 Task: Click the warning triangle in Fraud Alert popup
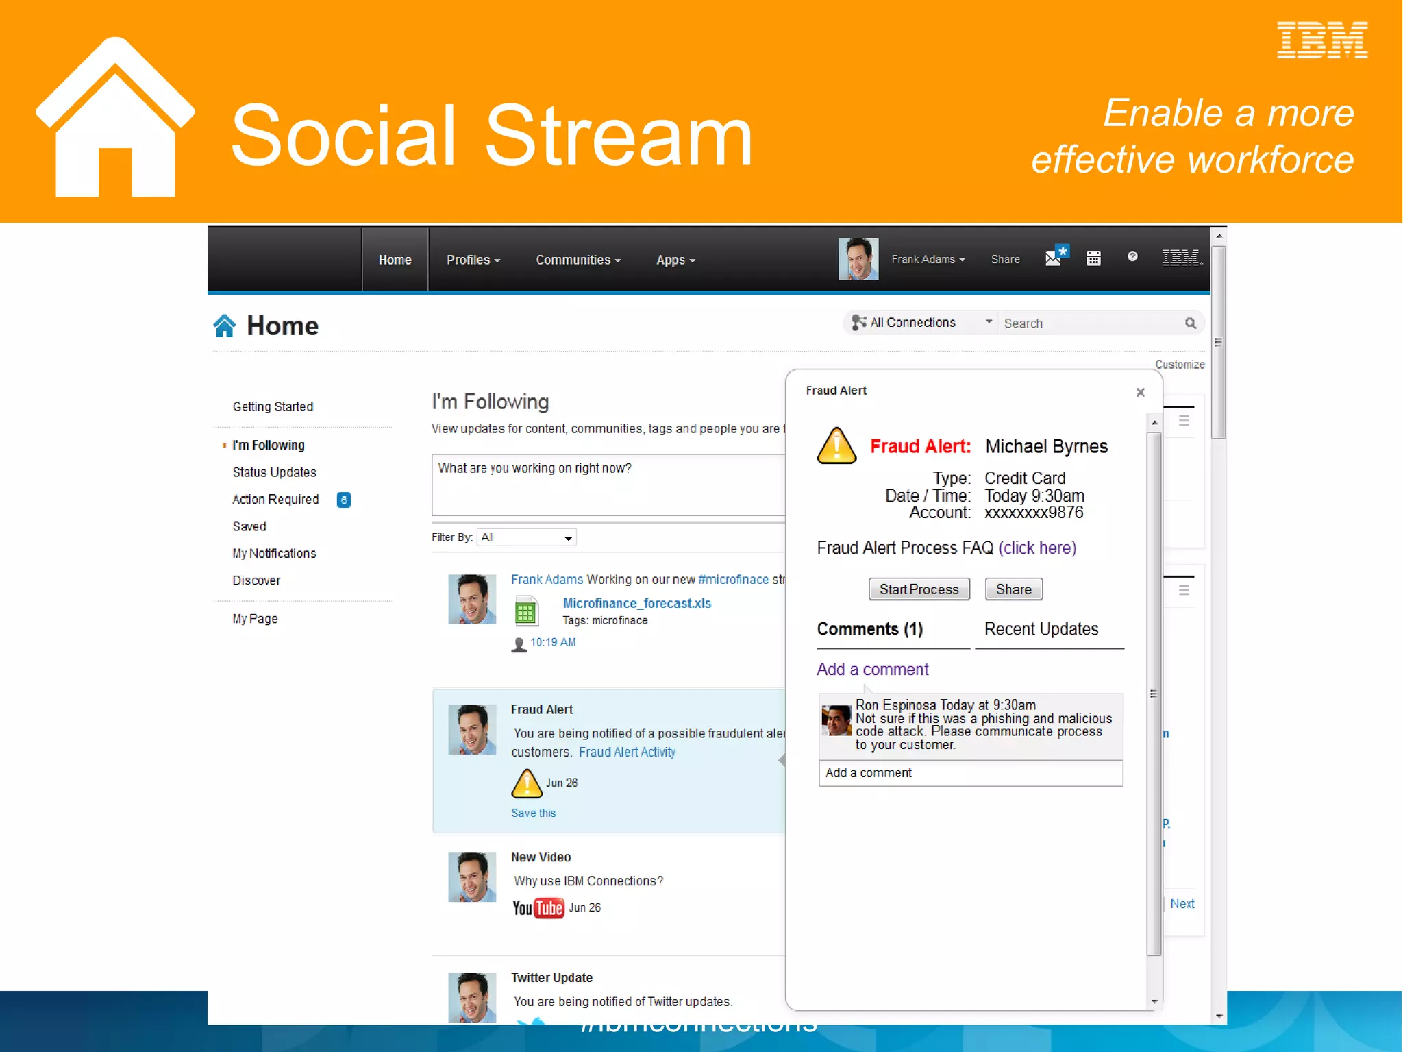pyautogui.click(x=836, y=445)
